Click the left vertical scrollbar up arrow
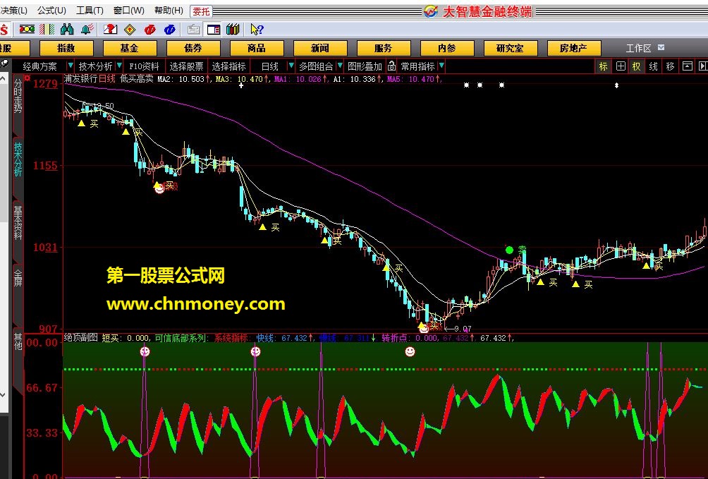The width and height of the screenshot is (708, 479). coord(3,78)
